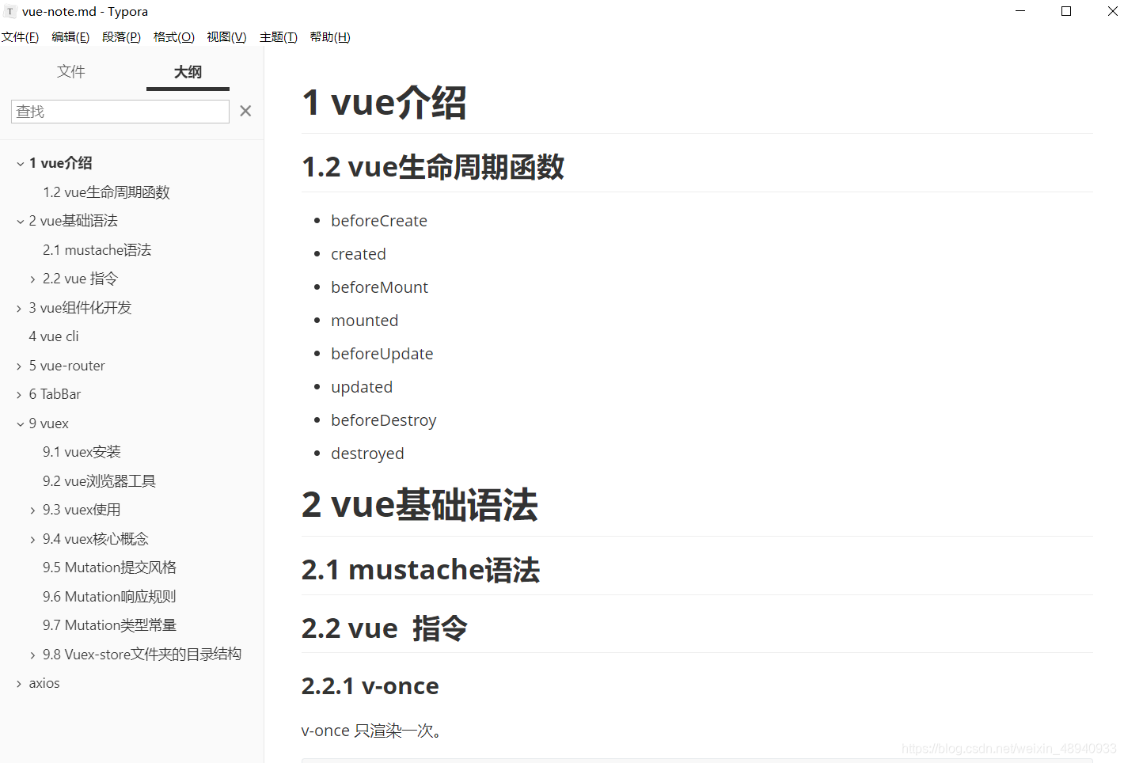Place cursor on beforeDestroy list item
Viewport: 1124px width, 763px height.
tap(384, 420)
